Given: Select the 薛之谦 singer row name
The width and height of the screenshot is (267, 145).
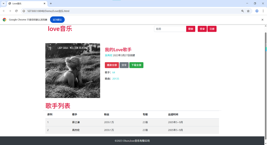Looking at the screenshot, I should [x=76, y=122].
